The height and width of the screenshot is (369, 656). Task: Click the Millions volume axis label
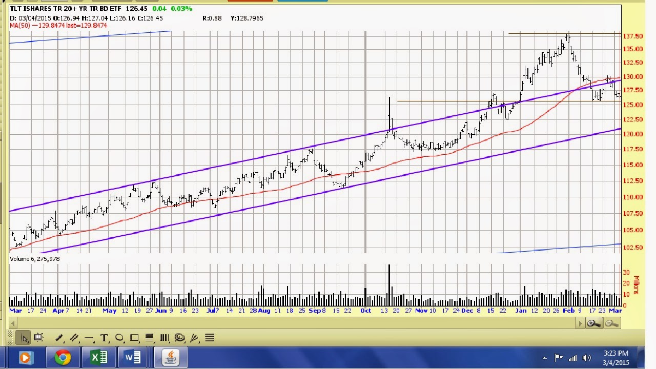click(637, 285)
